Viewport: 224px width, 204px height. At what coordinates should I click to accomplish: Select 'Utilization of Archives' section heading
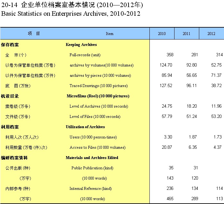pos(85,127)
